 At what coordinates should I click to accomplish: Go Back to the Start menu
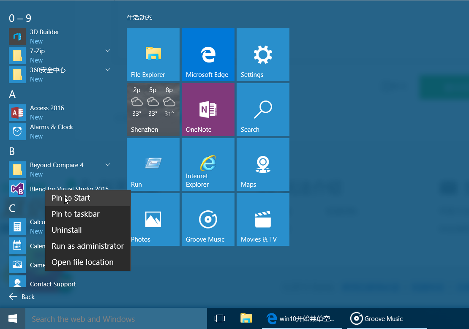point(22,297)
